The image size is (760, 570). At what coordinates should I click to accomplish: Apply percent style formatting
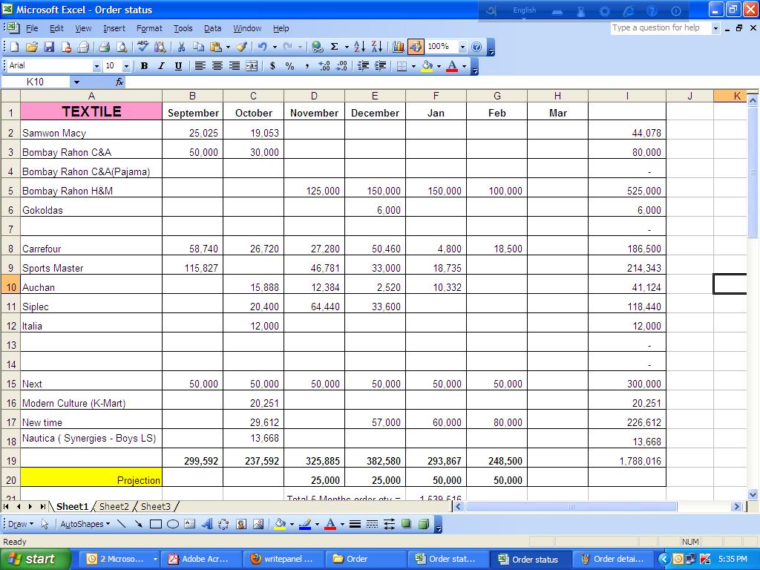point(290,66)
